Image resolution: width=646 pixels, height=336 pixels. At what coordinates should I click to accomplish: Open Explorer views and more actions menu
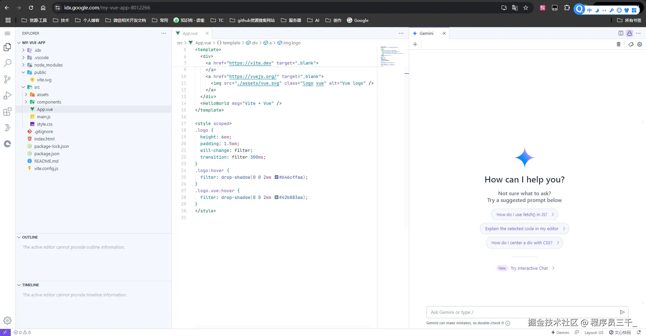point(164,33)
